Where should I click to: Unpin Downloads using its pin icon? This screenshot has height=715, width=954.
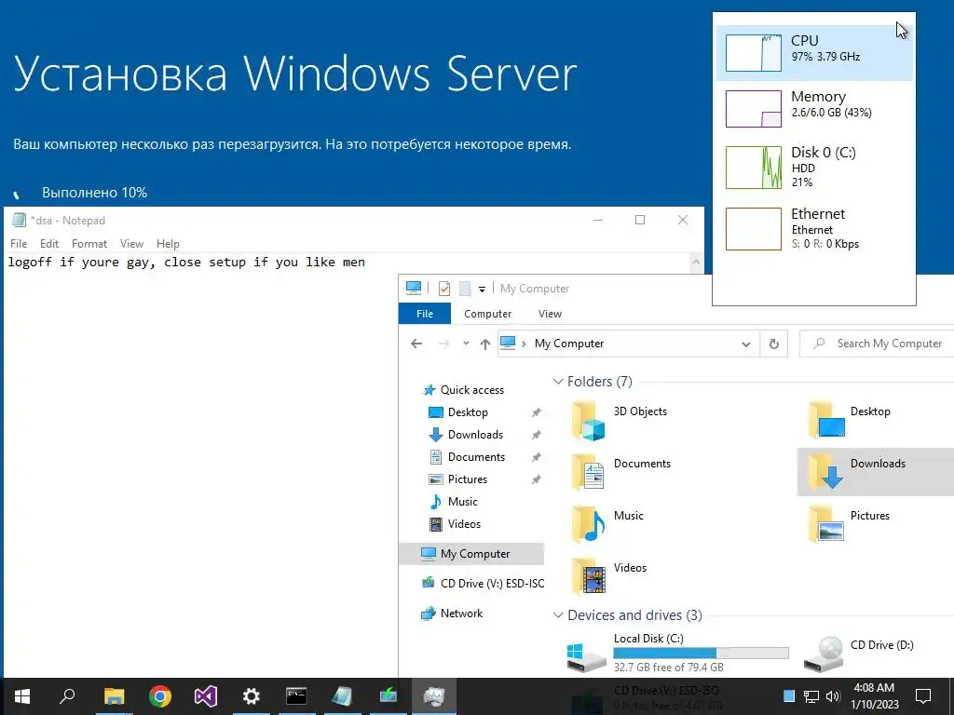(x=536, y=435)
